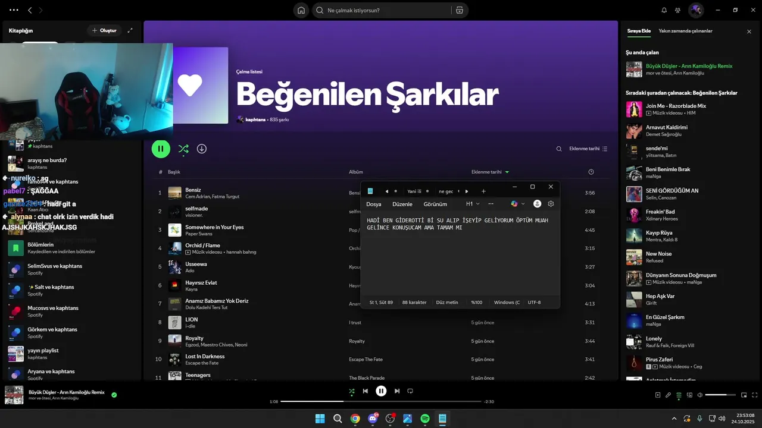
Task: Switch to the 'Yani ili' Notepad tab
Action: click(x=414, y=191)
